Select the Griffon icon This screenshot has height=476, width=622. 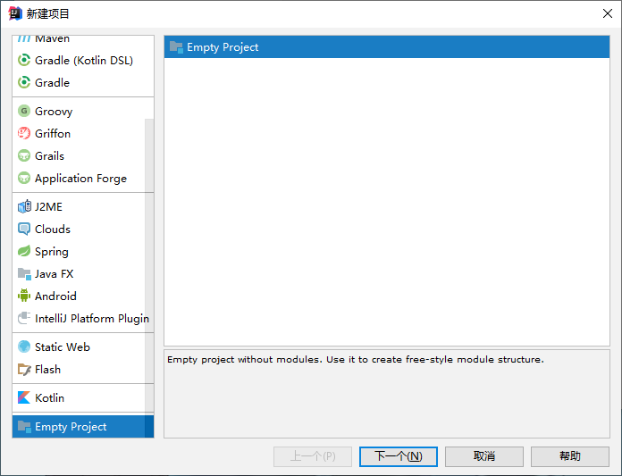pyautogui.click(x=24, y=133)
